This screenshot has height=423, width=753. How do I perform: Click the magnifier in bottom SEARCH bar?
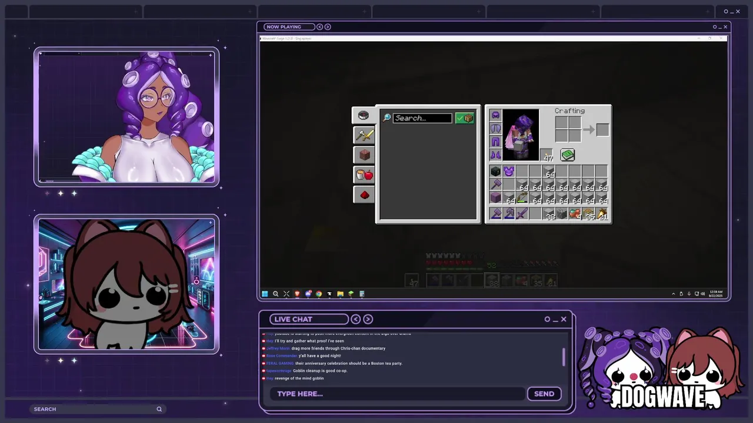tap(159, 409)
